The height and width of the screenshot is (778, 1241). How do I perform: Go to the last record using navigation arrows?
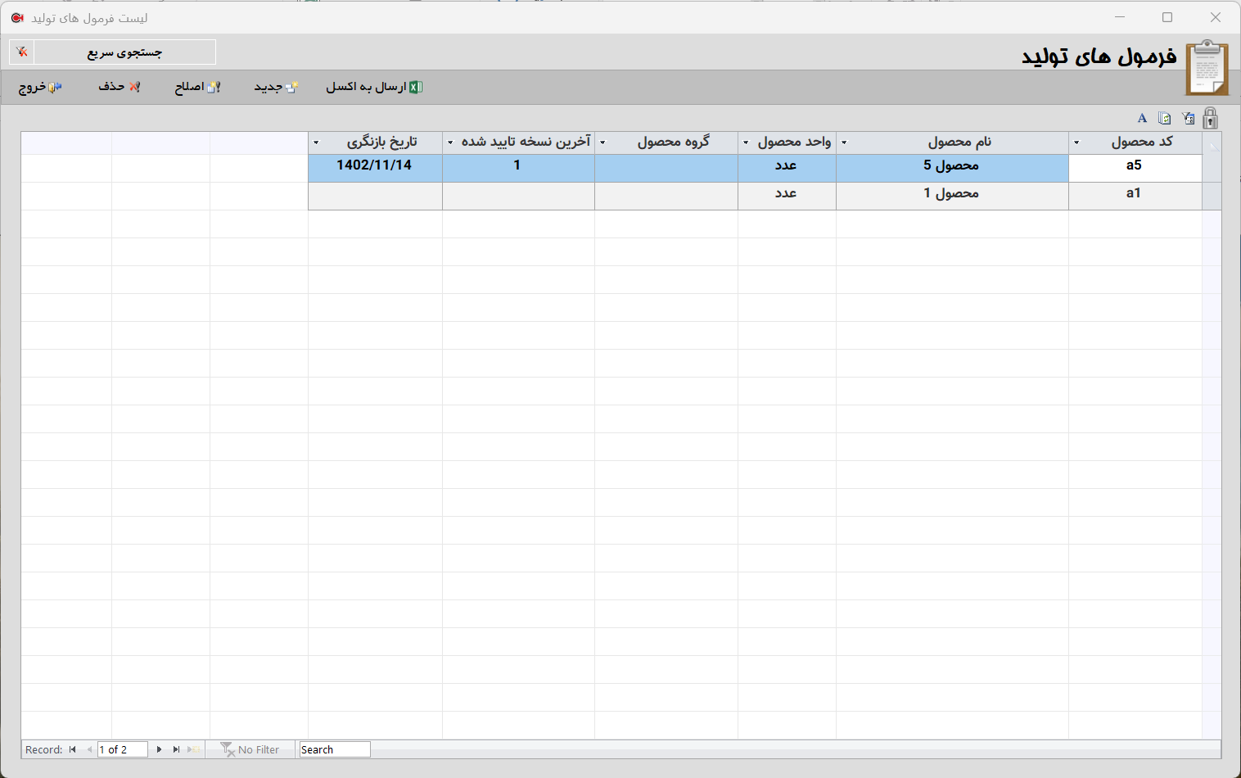[176, 749]
